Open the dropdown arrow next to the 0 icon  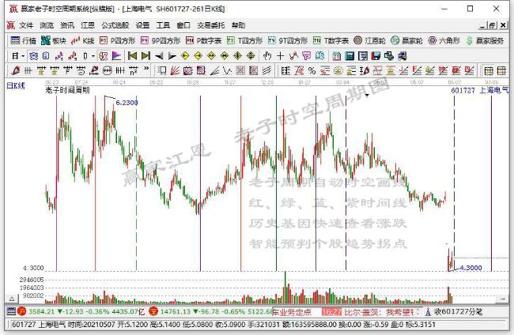point(93,56)
